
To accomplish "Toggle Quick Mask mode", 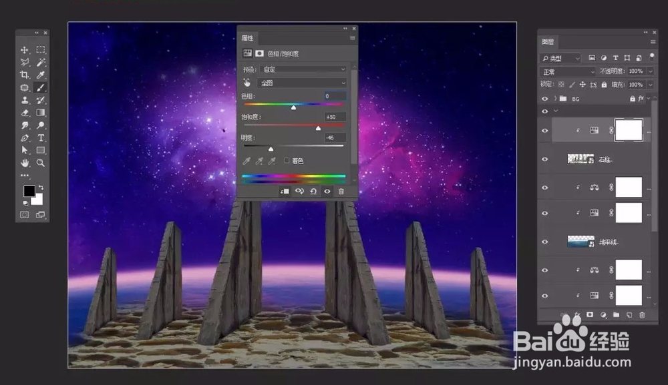I will 25,215.
